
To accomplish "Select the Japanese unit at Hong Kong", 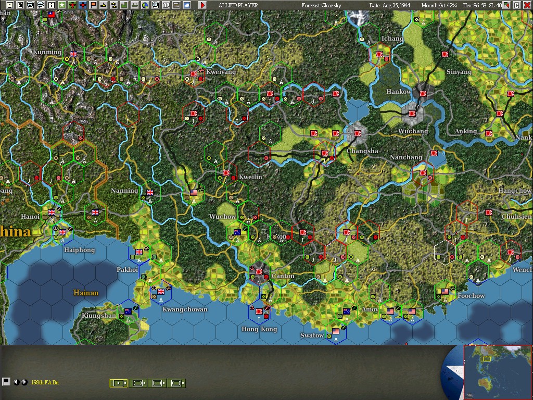I will [x=259, y=311].
